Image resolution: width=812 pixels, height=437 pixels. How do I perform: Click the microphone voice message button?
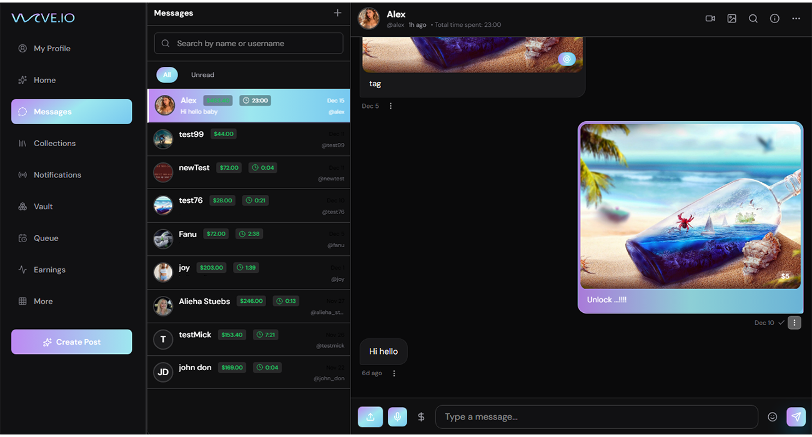point(397,417)
